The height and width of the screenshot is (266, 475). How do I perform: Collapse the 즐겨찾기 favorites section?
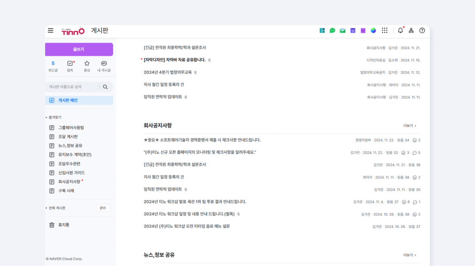[53, 117]
